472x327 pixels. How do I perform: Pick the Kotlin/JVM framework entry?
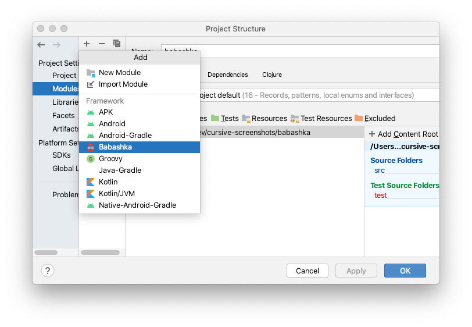(140, 194)
